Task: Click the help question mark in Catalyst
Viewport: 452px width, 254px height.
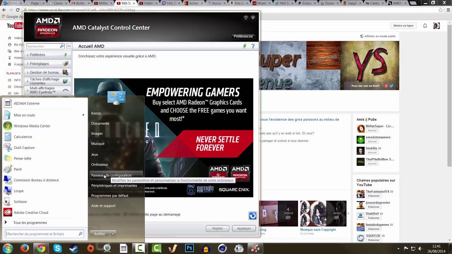Action: pos(253,46)
